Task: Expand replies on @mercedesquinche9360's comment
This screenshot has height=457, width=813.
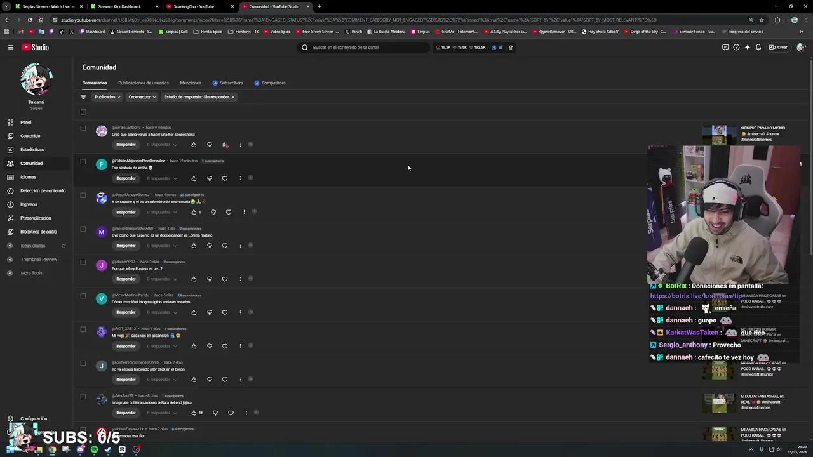Action: coord(162,246)
